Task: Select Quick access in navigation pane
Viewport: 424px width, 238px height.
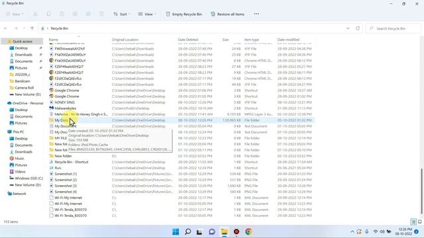Action: pos(22,42)
